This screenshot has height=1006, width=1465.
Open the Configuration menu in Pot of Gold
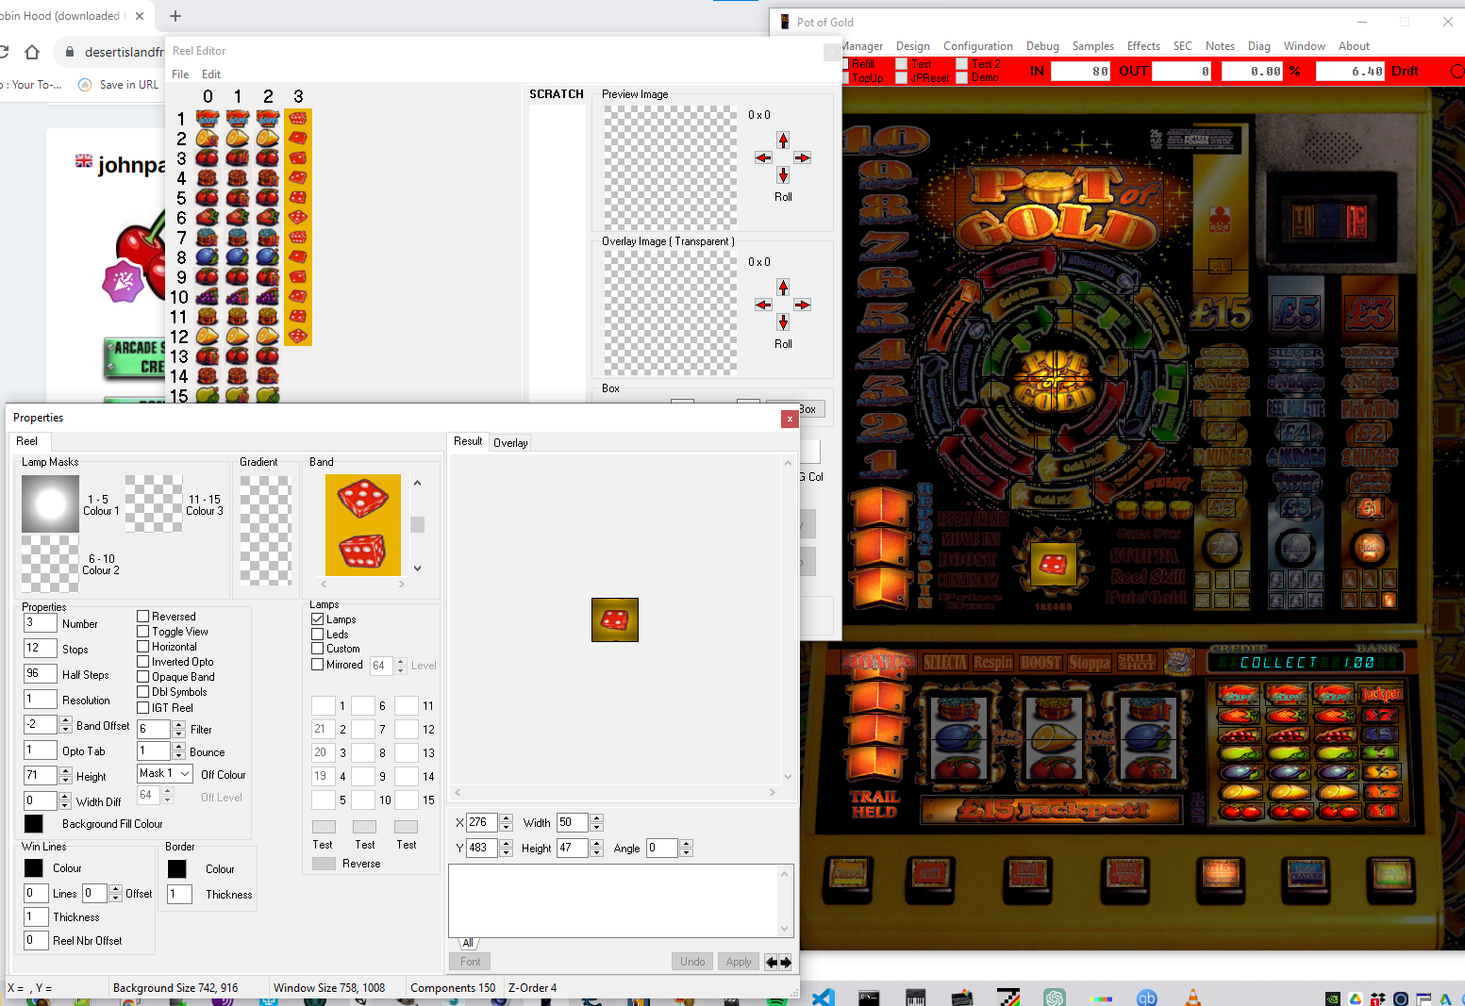coord(978,46)
